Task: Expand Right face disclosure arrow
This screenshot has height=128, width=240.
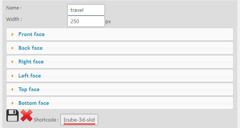Action: [x=13, y=62]
